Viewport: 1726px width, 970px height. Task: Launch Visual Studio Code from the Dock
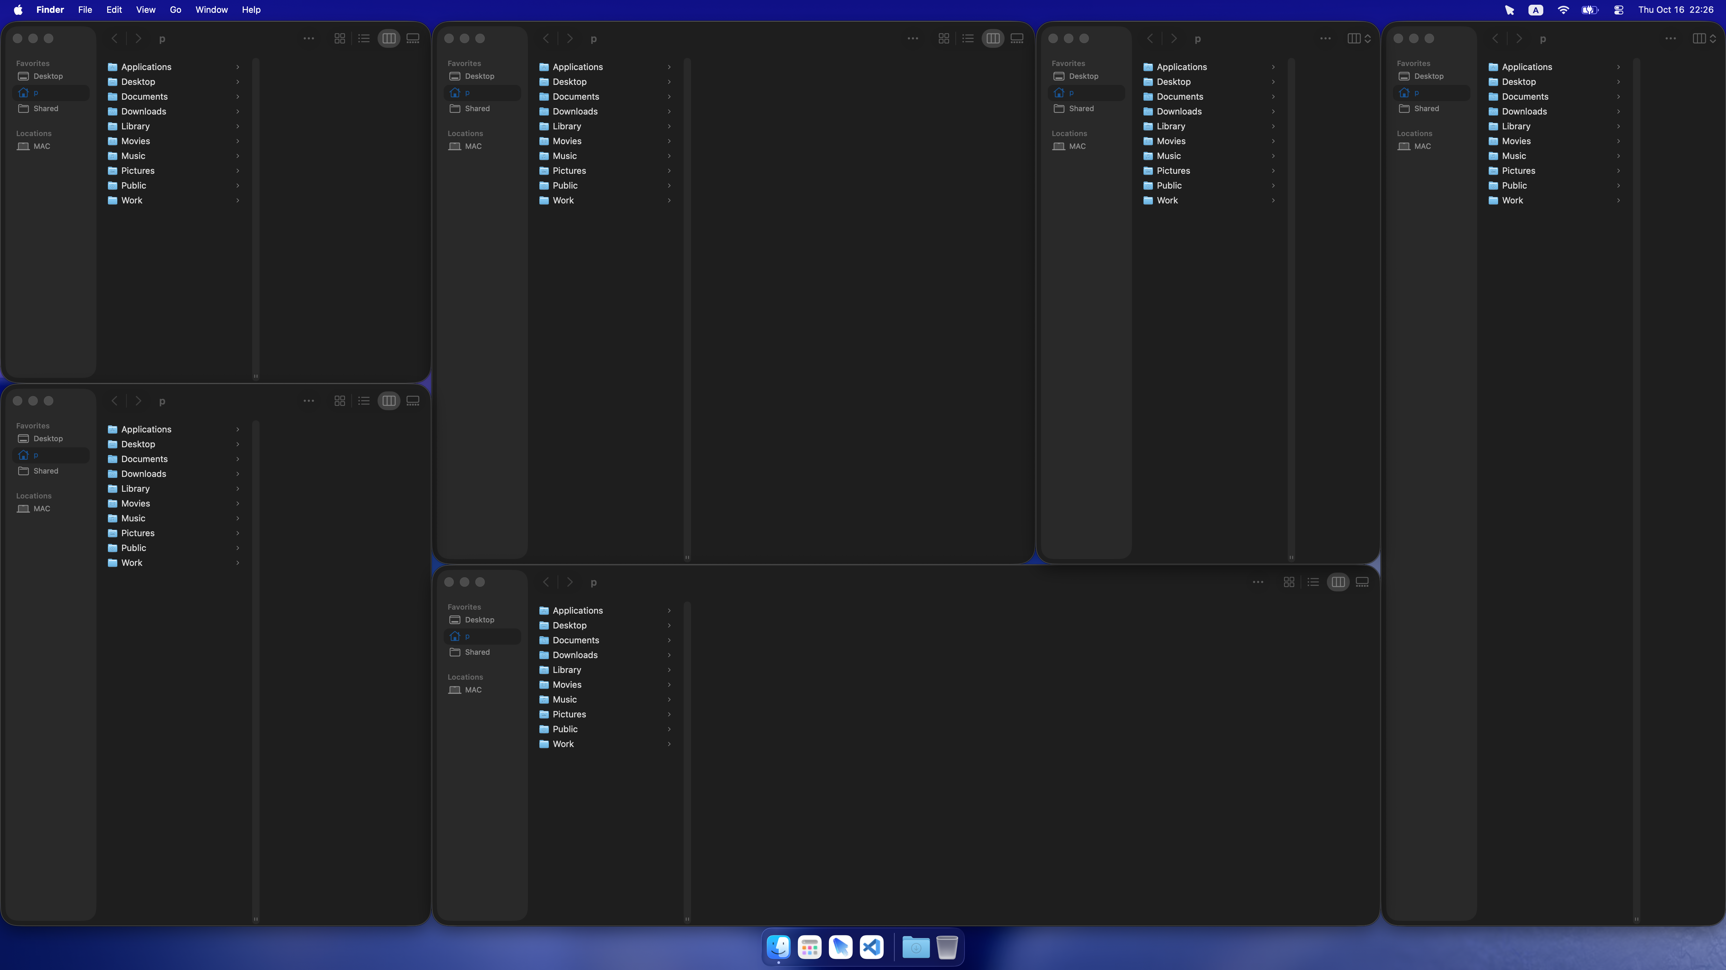[872, 947]
